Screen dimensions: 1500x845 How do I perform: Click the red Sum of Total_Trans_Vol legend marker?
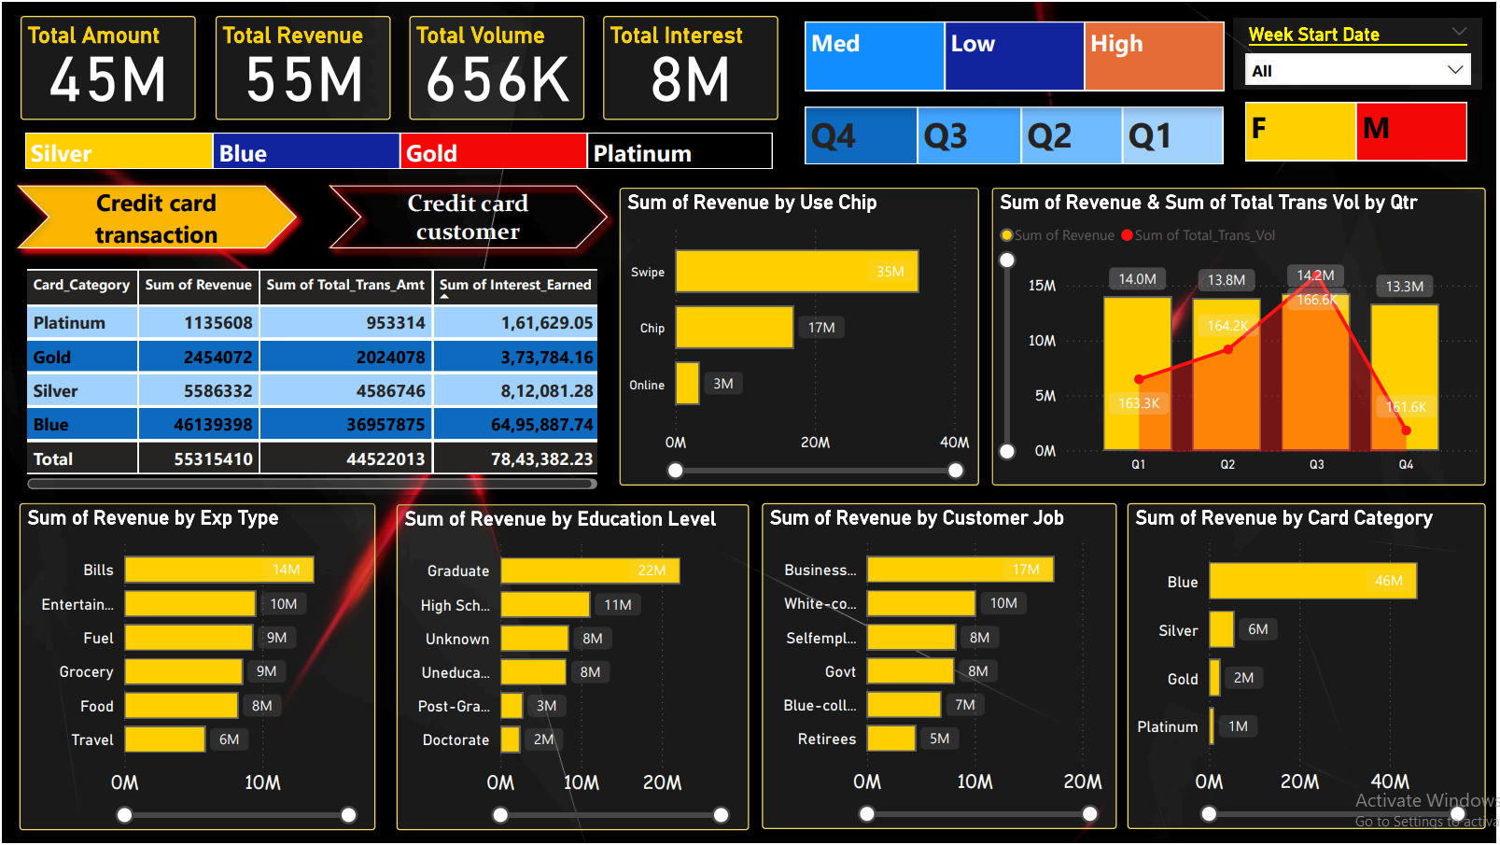click(1127, 235)
